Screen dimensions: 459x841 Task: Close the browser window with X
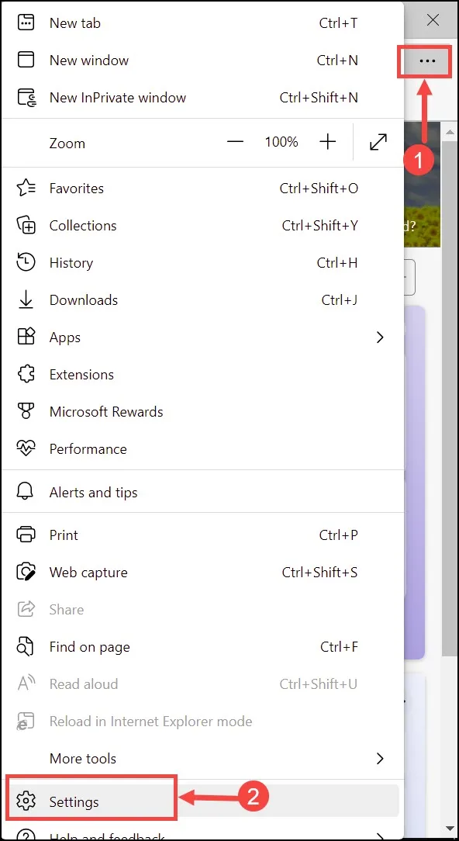(x=433, y=20)
